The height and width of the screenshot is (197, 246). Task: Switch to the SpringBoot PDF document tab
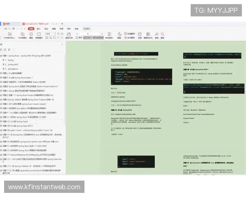[37, 24]
